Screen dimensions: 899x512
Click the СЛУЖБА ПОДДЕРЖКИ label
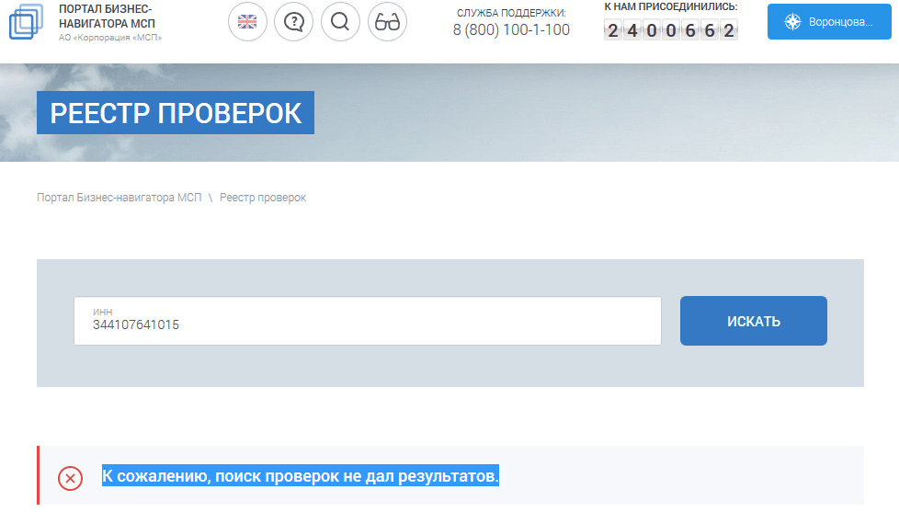(x=511, y=13)
